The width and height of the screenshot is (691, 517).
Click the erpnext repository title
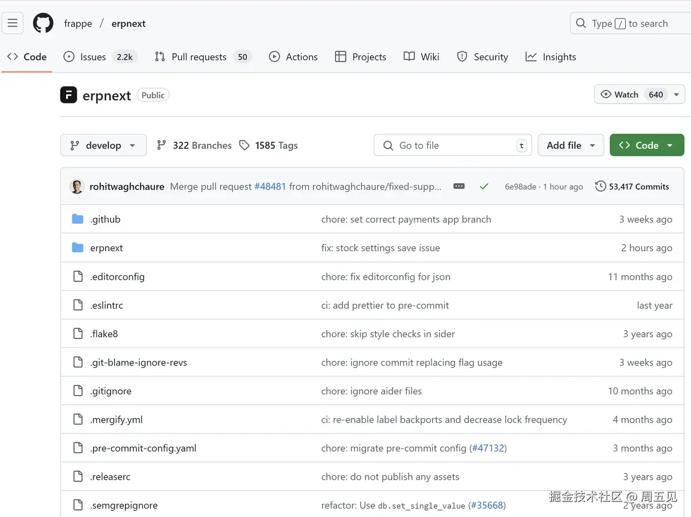[107, 96]
